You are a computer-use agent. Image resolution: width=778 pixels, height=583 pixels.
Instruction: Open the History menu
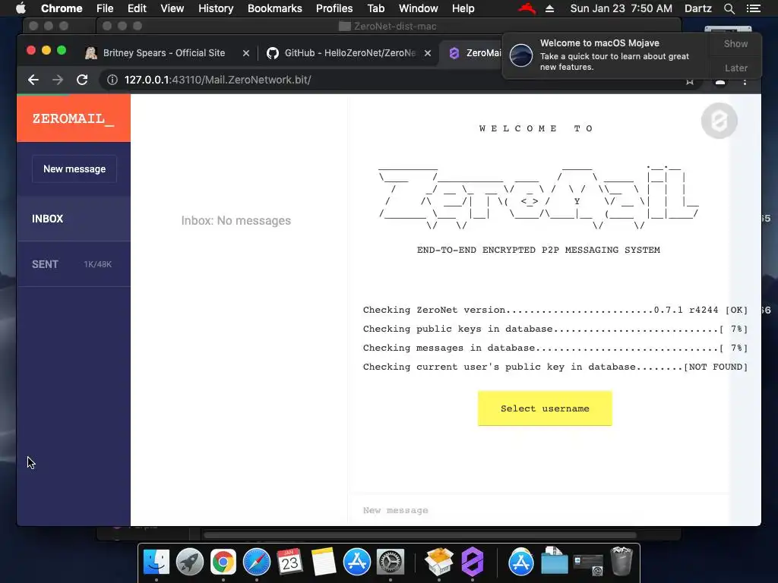click(216, 8)
